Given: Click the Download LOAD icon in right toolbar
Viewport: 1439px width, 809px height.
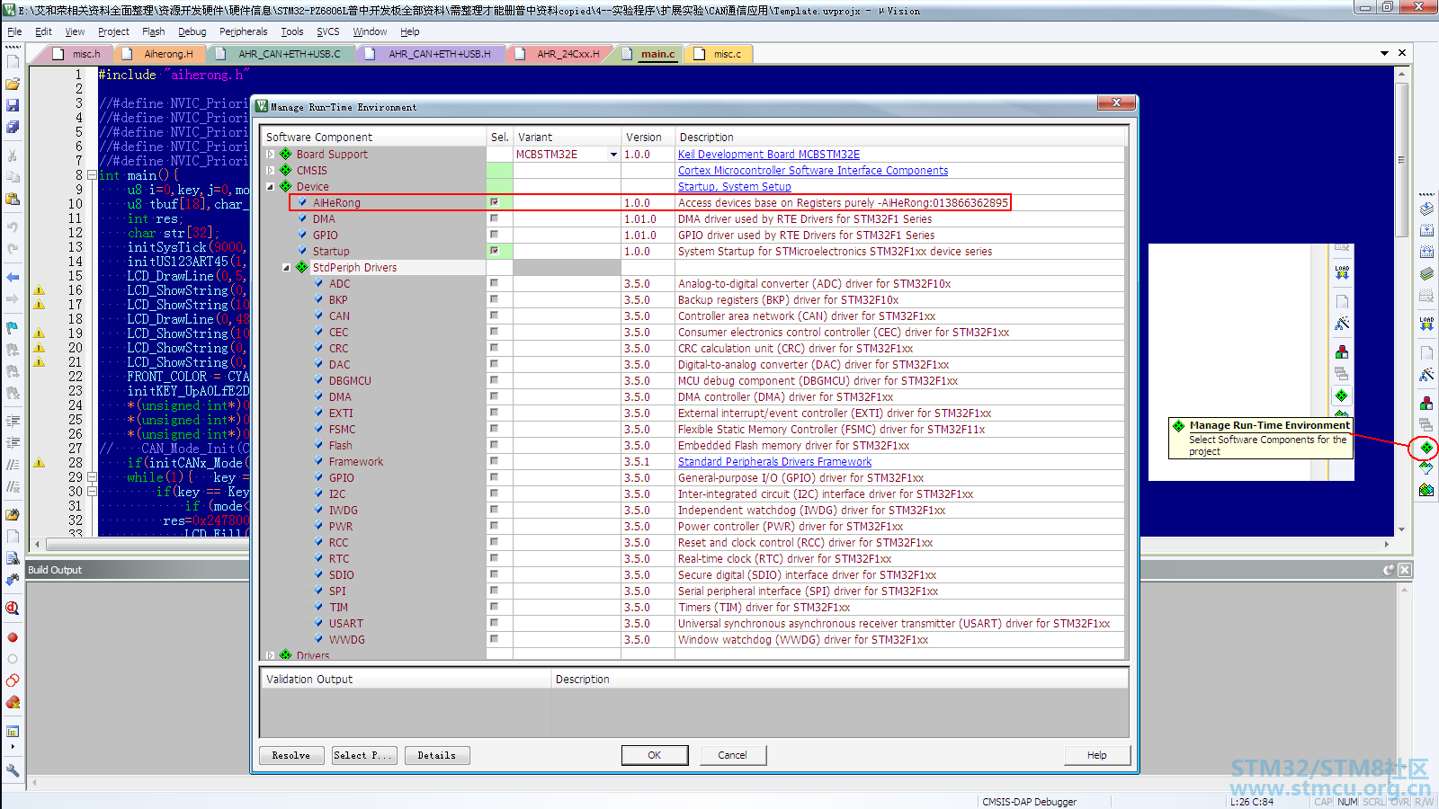Looking at the screenshot, I should (1426, 324).
